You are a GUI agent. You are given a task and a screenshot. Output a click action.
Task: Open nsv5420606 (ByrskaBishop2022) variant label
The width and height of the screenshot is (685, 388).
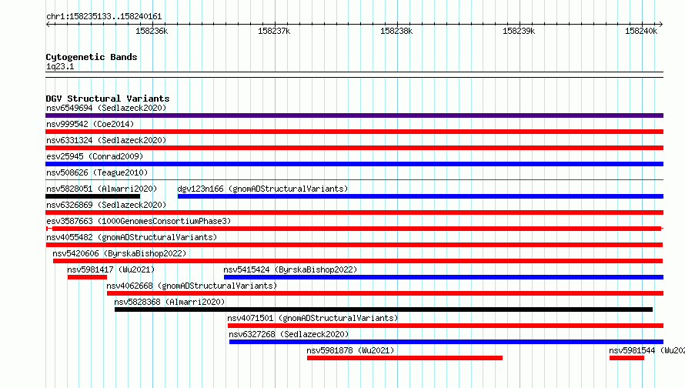pos(119,253)
